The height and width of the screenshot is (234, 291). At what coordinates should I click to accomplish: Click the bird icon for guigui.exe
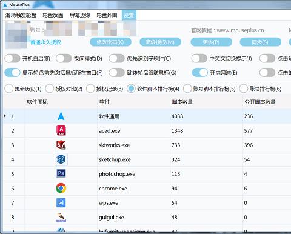pyautogui.click(x=61, y=218)
